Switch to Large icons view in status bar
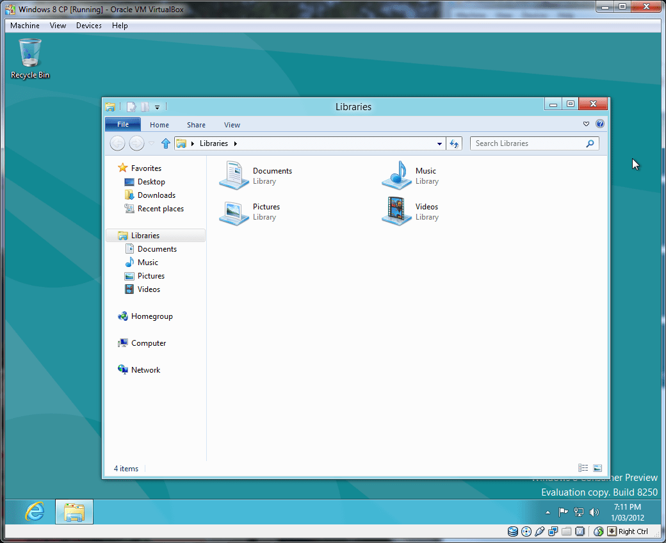 (597, 468)
